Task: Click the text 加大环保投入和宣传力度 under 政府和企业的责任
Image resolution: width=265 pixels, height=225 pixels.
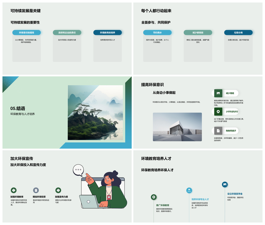Action: click(67, 40)
